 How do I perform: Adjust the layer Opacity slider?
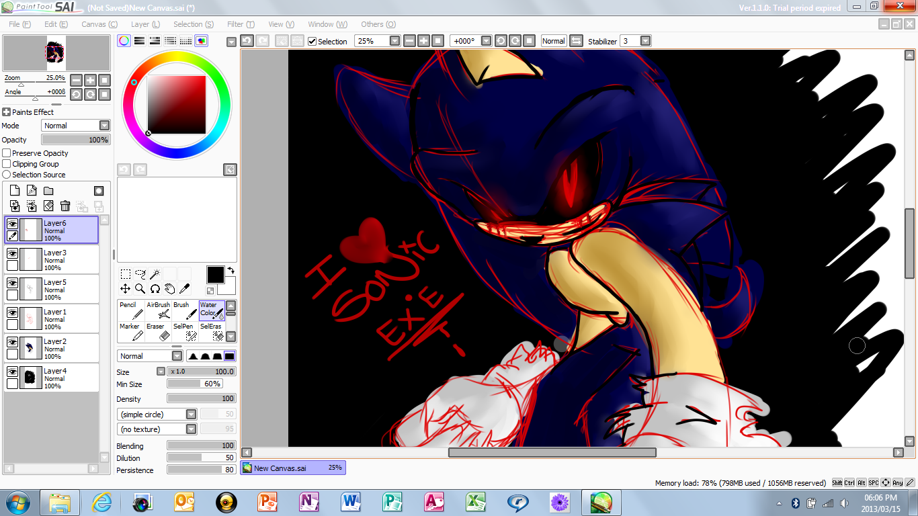point(75,140)
